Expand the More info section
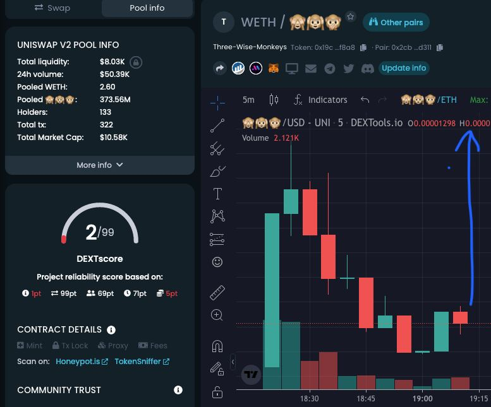The width and height of the screenshot is (491, 407). pos(100,165)
